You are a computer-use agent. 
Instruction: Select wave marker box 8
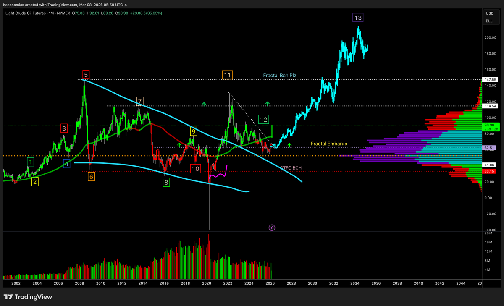(166, 182)
